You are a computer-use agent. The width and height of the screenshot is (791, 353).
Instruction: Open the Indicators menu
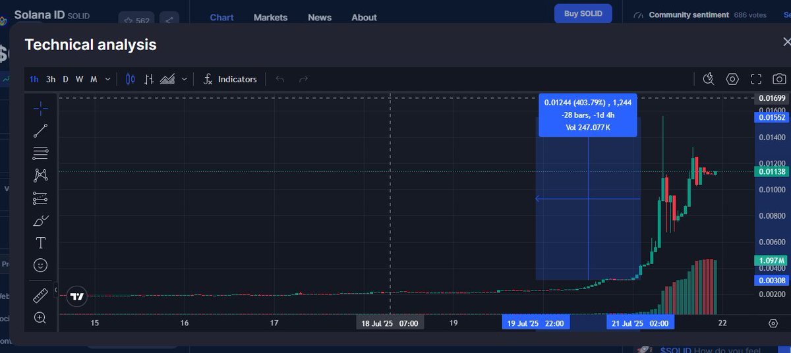[230, 79]
